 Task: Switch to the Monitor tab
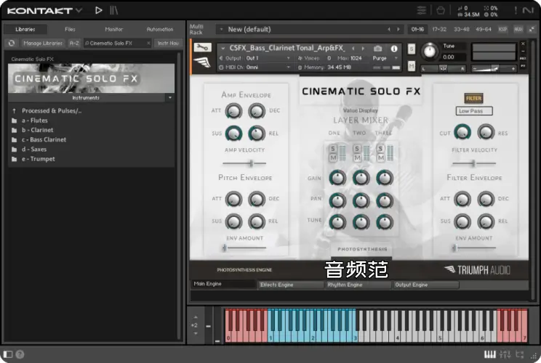(x=114, y=29)
